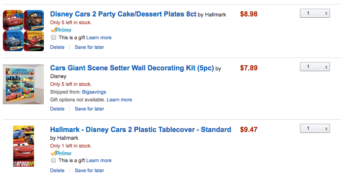
Task: Open Hallmark Disney Cars 2 Plastic Tablecover title
Action: click(x=141, y=130)
